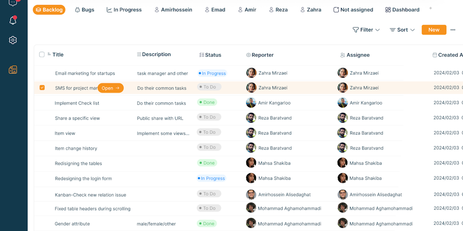Switch to the Bugs tab
This screenshot has height=231, width=463.
(85, 9)
